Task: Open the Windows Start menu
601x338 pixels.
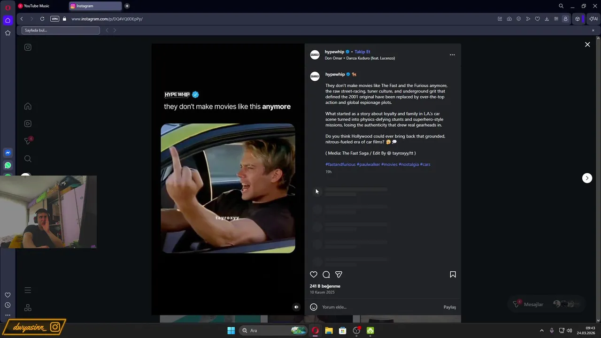Action: click(231, 330)
